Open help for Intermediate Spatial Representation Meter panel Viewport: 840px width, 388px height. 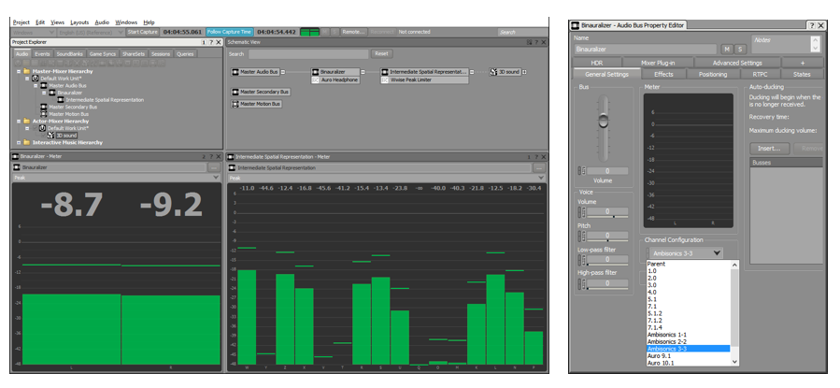click(x=536, y=156)
